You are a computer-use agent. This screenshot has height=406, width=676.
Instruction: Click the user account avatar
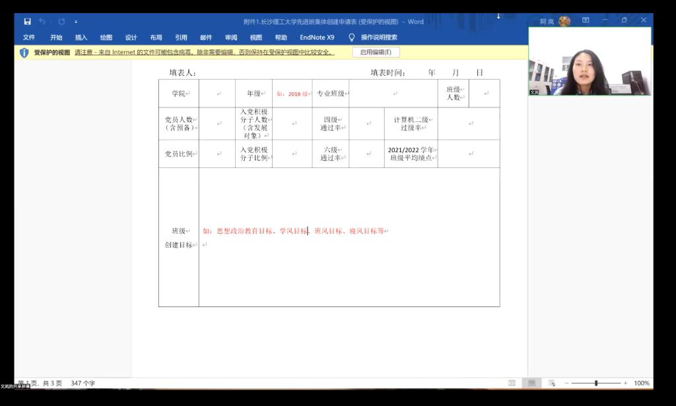tap(564, 21)
